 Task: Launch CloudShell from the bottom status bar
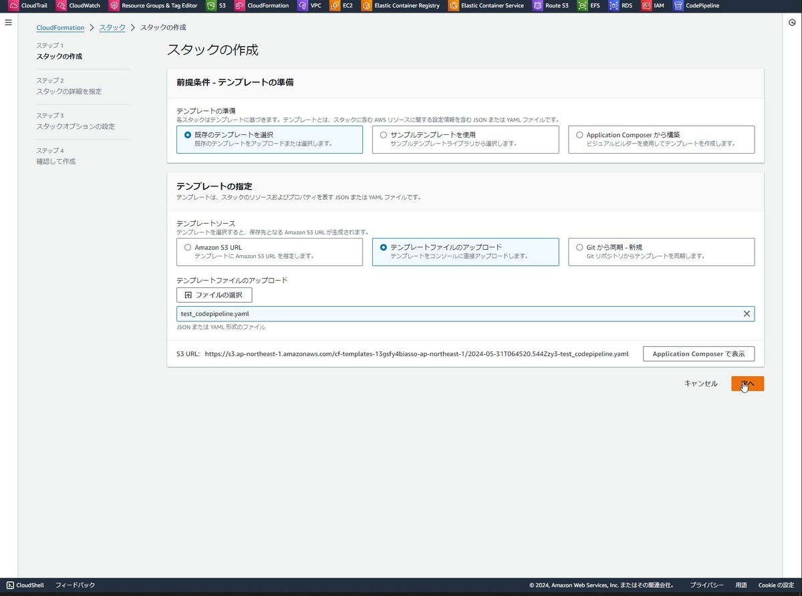click(21, 585)
